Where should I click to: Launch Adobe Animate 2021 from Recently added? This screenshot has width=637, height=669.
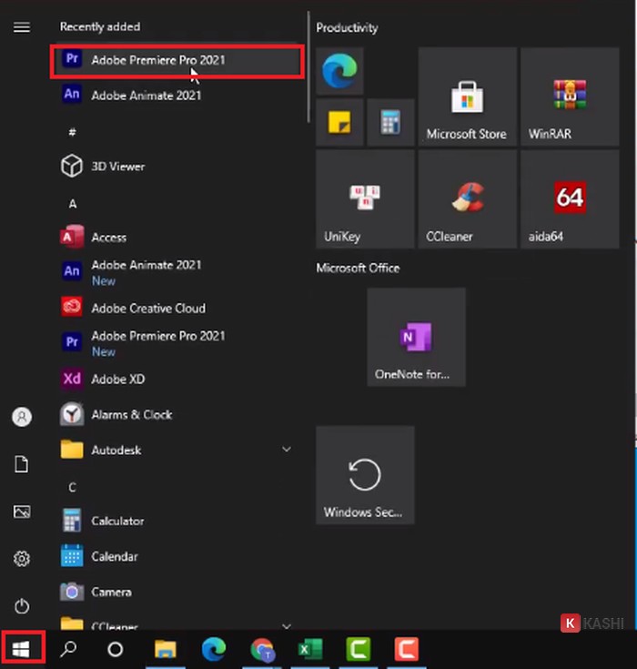click(x=177, y=95)
